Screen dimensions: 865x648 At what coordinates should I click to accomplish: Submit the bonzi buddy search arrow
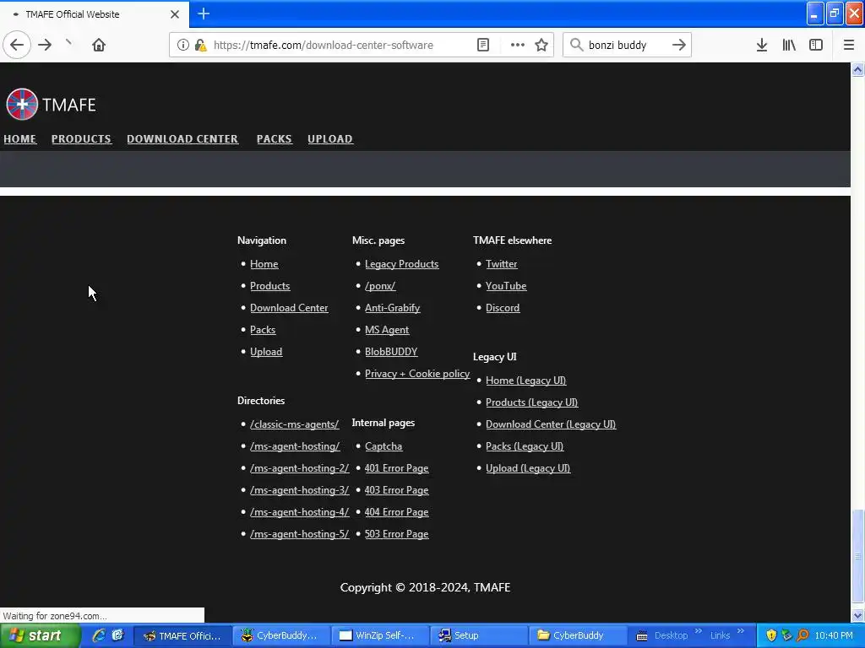[679, 46]
